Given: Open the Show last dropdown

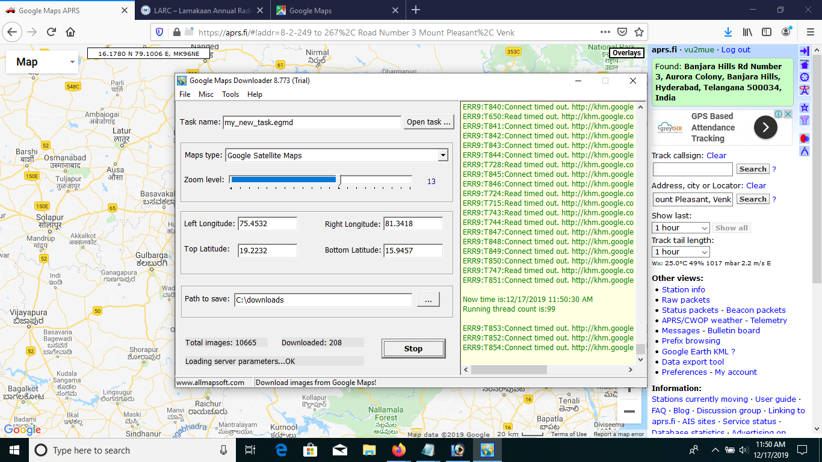Looking at the screenshot, I should [x=681, y=228].
